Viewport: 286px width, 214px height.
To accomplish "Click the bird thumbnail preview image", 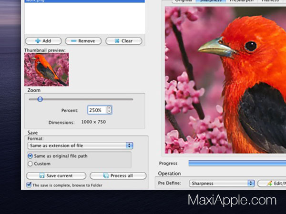I will 46,69.
